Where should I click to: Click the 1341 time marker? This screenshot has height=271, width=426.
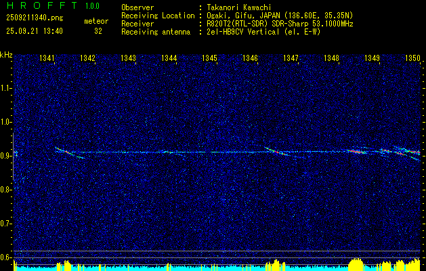(47, 58)
